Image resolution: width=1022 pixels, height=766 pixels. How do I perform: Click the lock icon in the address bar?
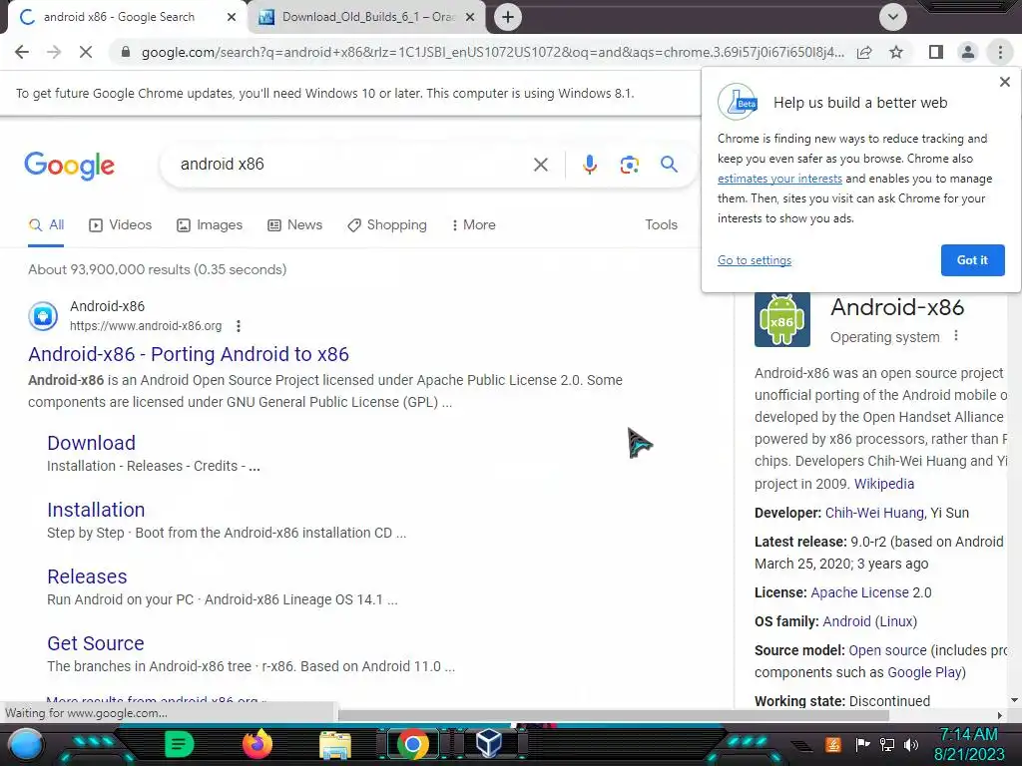(126, 52)
